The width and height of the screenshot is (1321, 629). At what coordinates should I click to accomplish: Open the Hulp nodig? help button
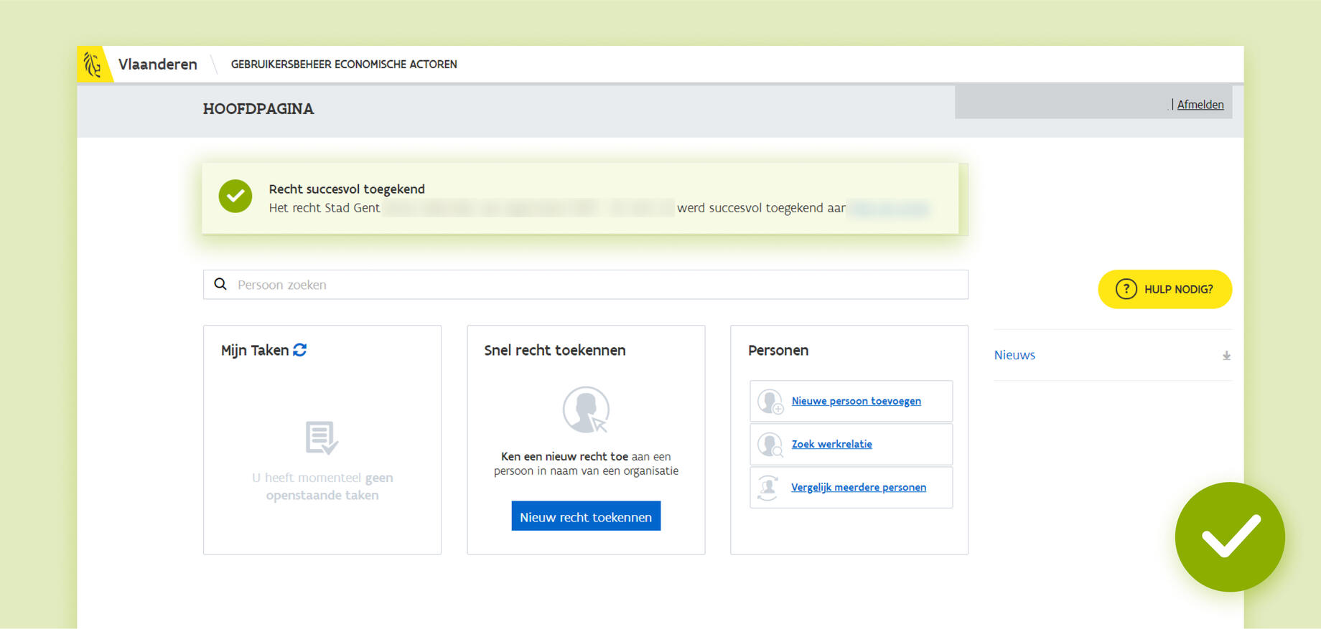[1164, 289]
